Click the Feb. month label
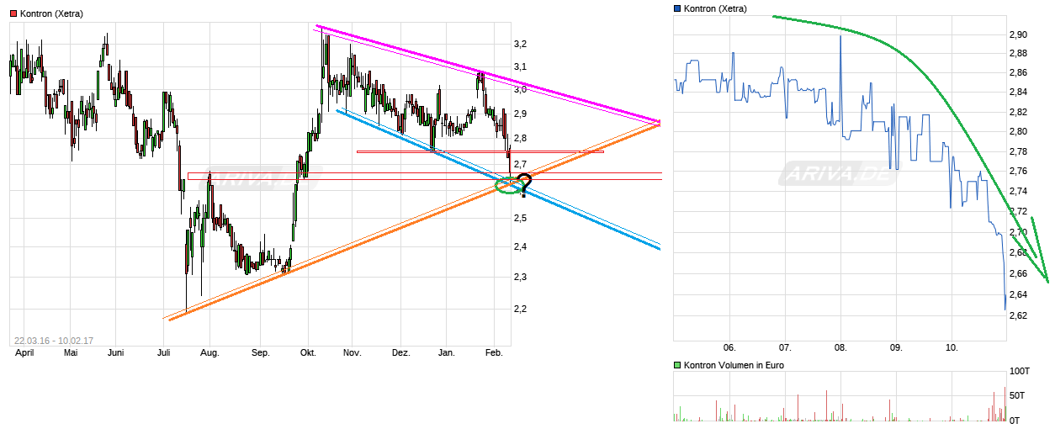This screenshot has height=434, width=1055. click(x=495, y=353)
